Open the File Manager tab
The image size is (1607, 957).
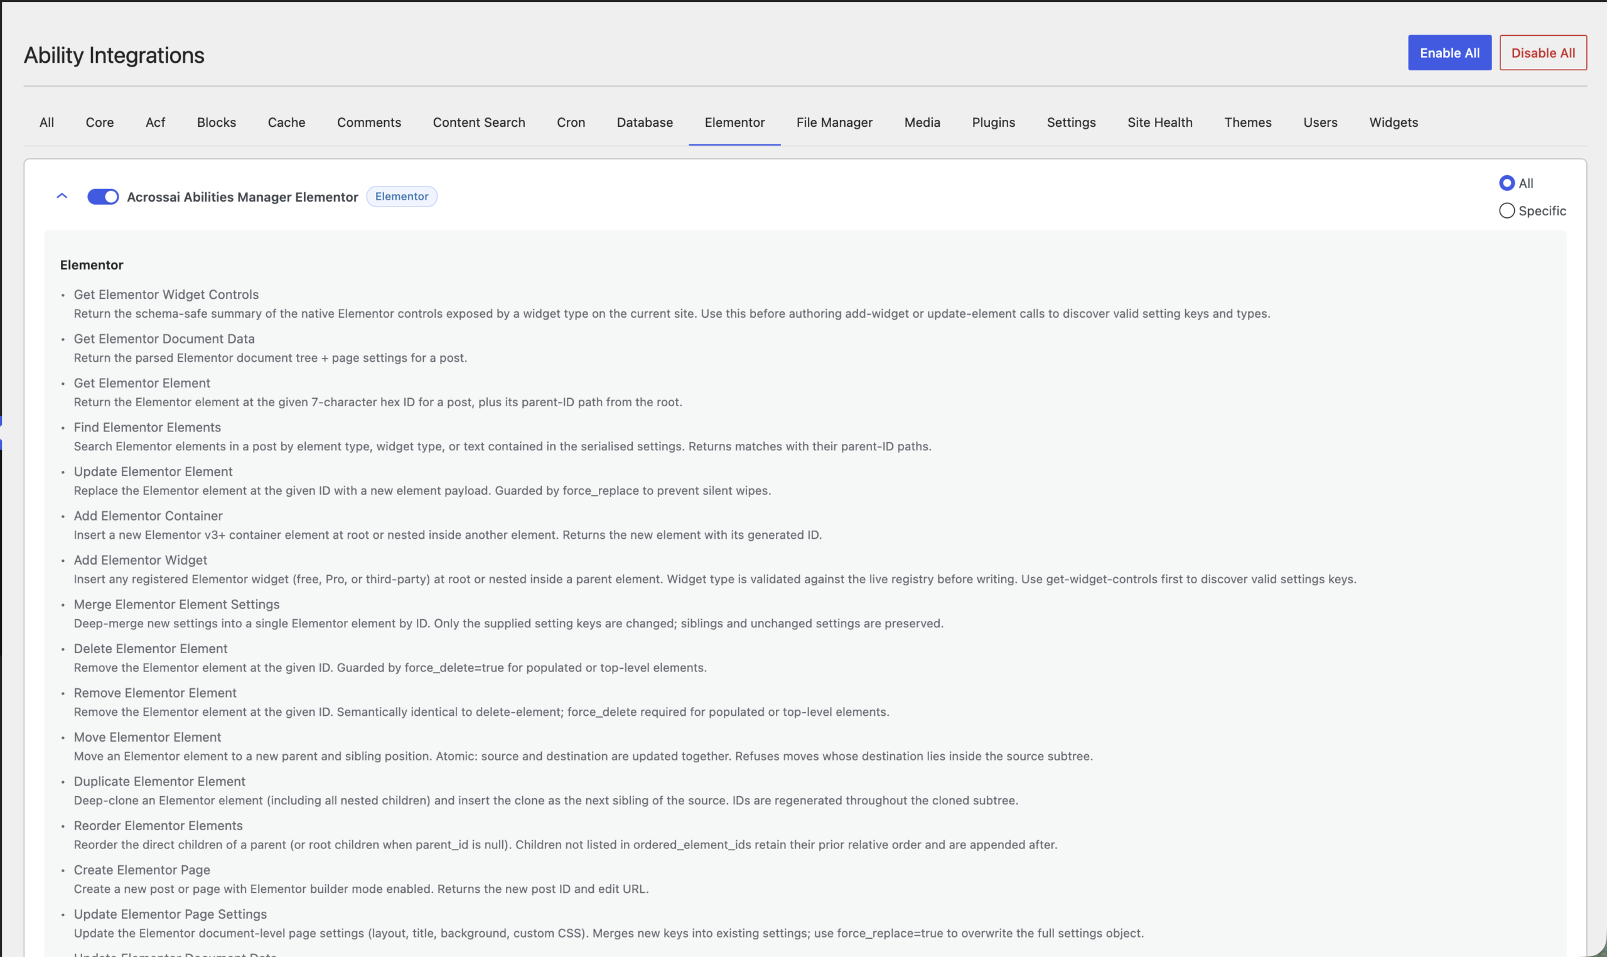[x=834, y=122]
